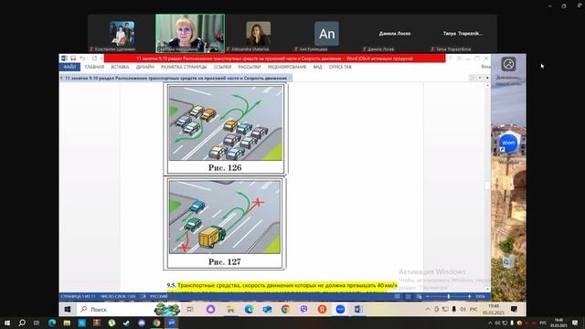Screen dimensions: 585x329
Task: Open the shared screen's Start menu
Action: pos(68,309)
